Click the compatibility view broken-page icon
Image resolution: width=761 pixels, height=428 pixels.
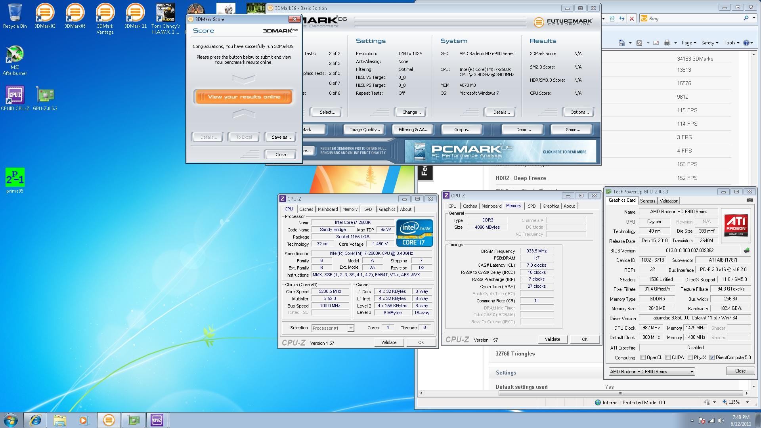pyautogui.click(x=612, y=19)
